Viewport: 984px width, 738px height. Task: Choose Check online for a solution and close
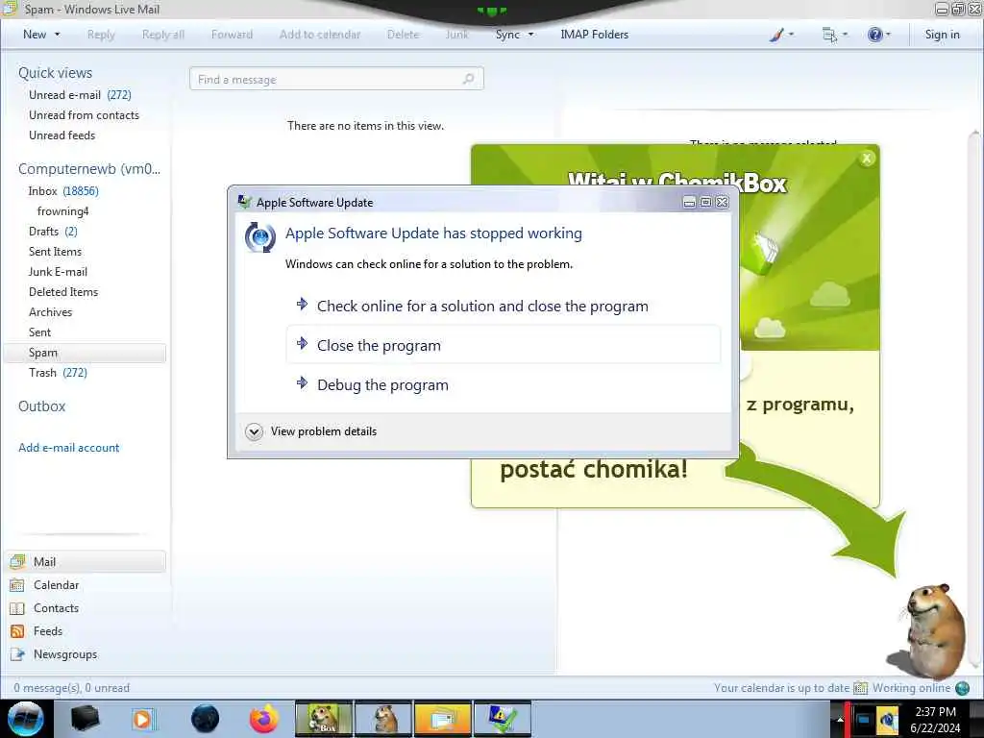503,307
